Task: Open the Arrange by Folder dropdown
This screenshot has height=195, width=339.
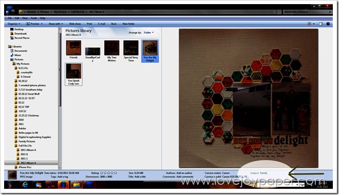Action: pyautogui.click(x=148, y=33)
